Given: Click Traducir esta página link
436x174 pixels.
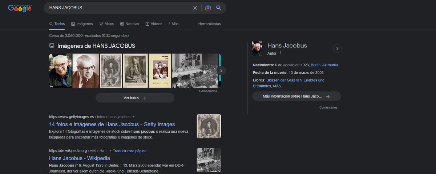Looking at the screenshot, I should (130, 150).
